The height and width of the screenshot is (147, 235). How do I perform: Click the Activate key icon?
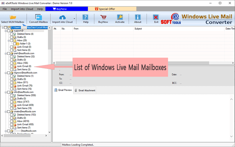point(120,17)
